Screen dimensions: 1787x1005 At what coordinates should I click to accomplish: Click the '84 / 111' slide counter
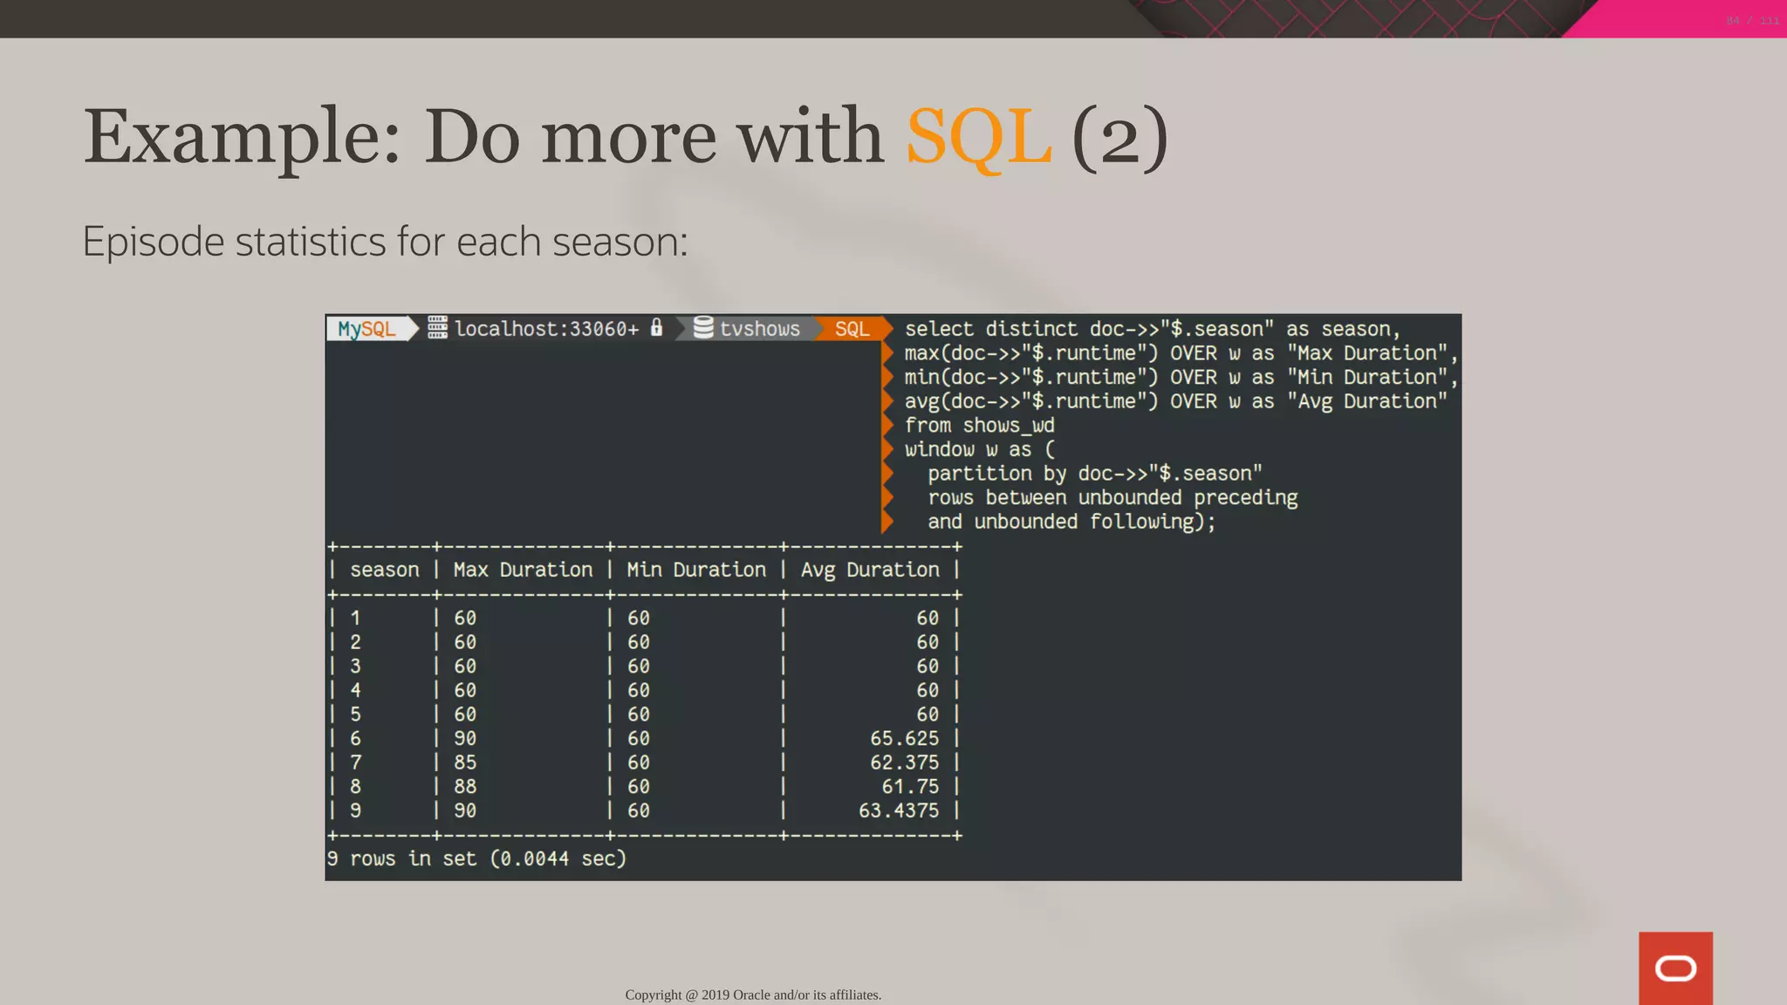(1752, 20)
